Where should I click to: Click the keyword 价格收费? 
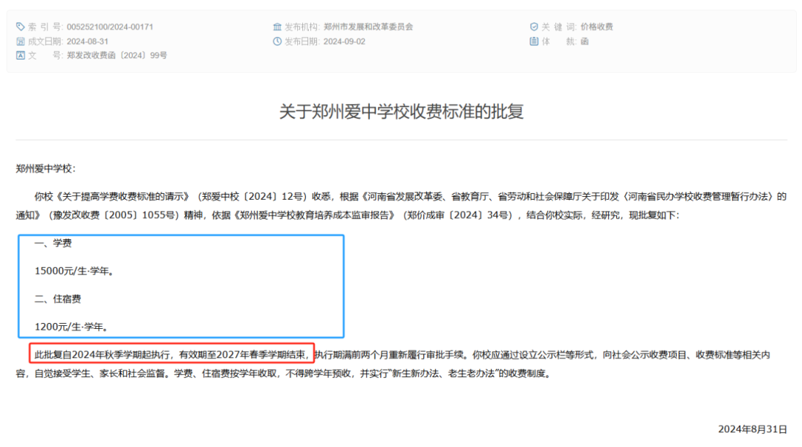tap(597, 27)
